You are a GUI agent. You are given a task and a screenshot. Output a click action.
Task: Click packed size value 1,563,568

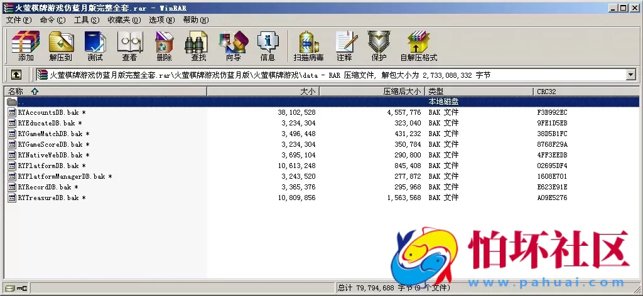click(404, 198)
